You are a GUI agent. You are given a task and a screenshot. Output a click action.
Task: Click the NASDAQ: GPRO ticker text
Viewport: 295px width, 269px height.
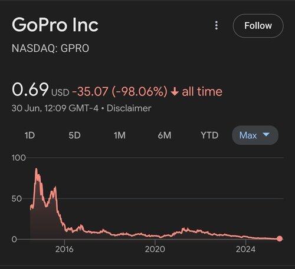tap(50, 48)
